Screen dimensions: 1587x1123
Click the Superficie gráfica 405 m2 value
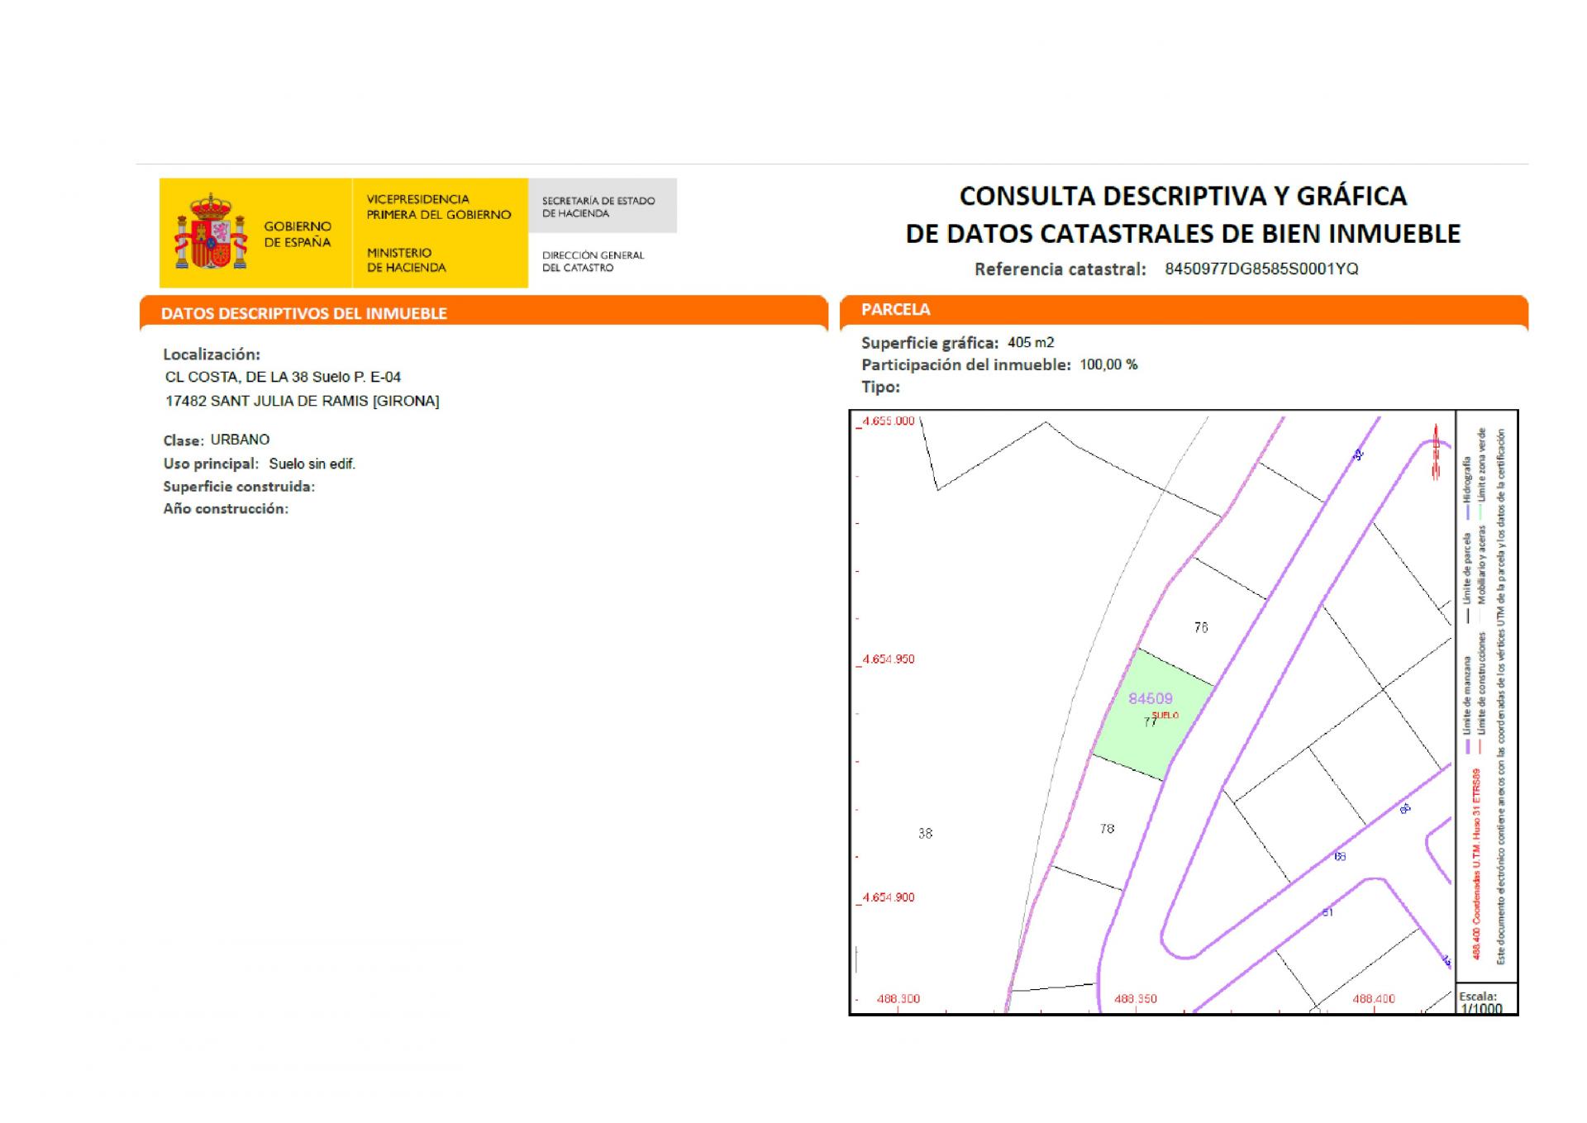pos(1030,342)
